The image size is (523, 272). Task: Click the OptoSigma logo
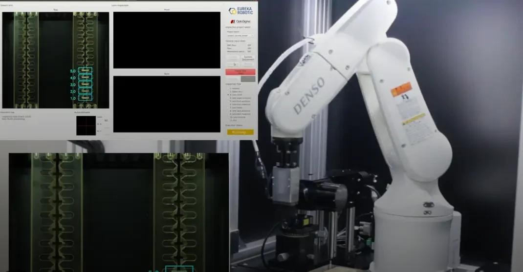click(240, 21)
